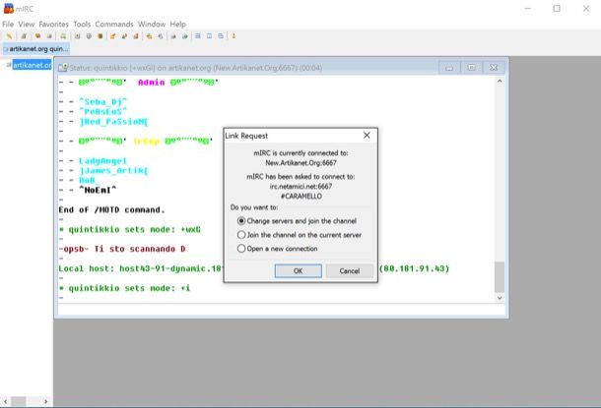Image resolution: width=601 pixels, height=408 pixels.
Task: Select Open a new connection option
Action: coord(278,249)
